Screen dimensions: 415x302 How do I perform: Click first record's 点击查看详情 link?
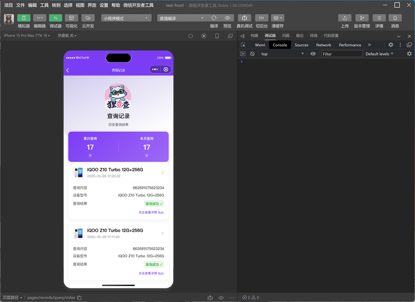[151, 212]
